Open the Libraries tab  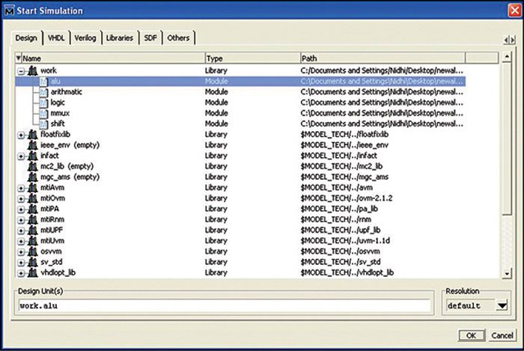[119, 37]
